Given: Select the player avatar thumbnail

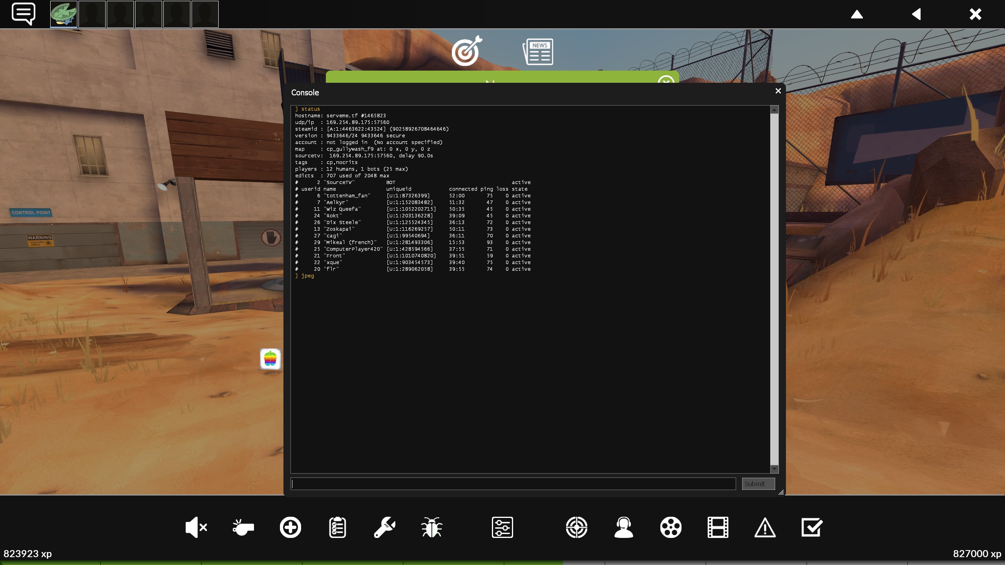Looking at the screenshot, I should click(64, 14).
